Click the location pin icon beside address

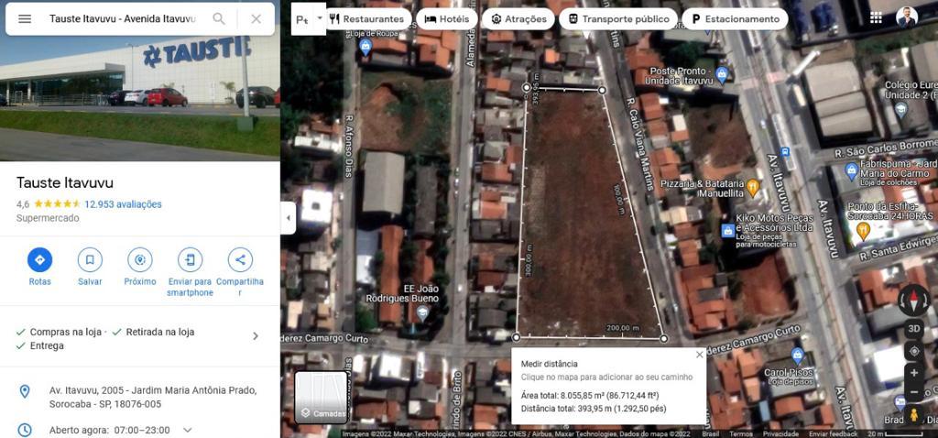point(25,391)
